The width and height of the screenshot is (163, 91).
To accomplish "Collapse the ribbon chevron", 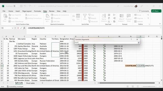I will click(x=160, y=24).
